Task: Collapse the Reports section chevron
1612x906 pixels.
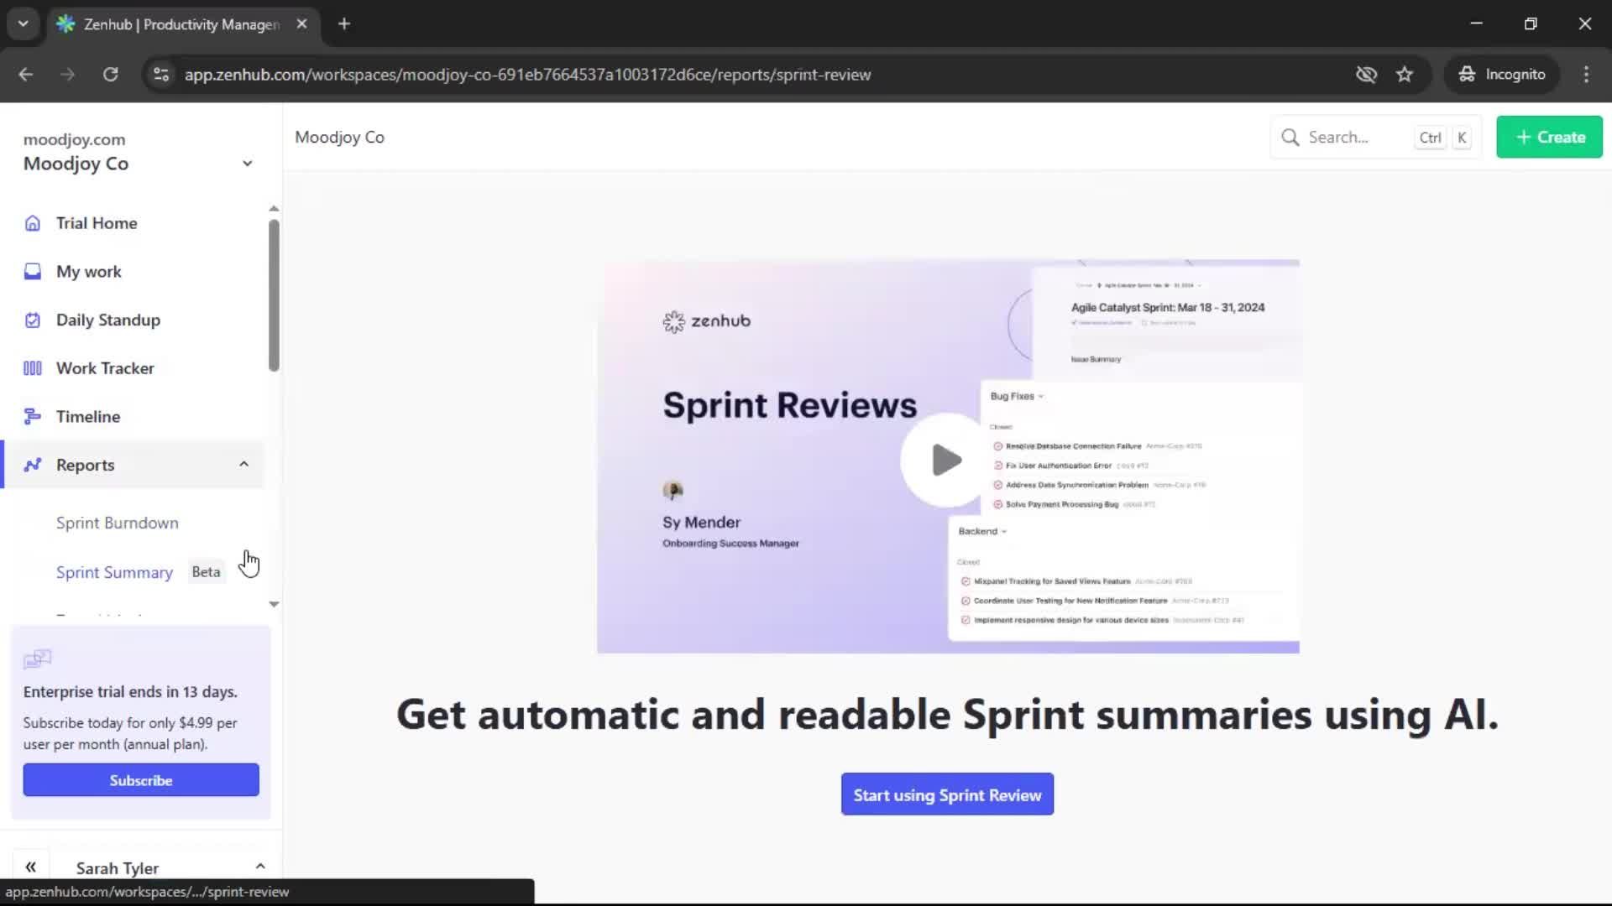Action: click(x=243, y=464)
